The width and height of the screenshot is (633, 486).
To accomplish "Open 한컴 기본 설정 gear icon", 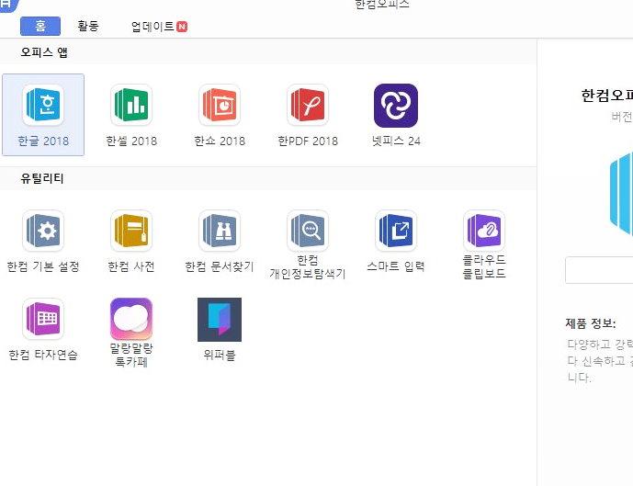I will (43, 231).
